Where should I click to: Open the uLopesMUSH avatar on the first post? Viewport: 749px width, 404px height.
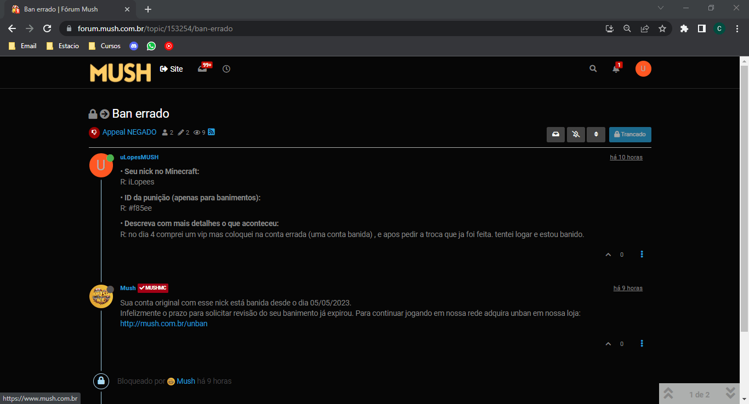point(101,165)
